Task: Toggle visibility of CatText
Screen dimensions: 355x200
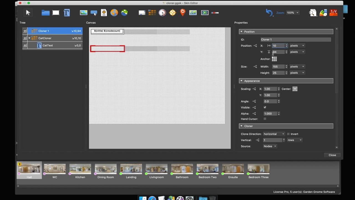Action: click(x=25, y=45)
